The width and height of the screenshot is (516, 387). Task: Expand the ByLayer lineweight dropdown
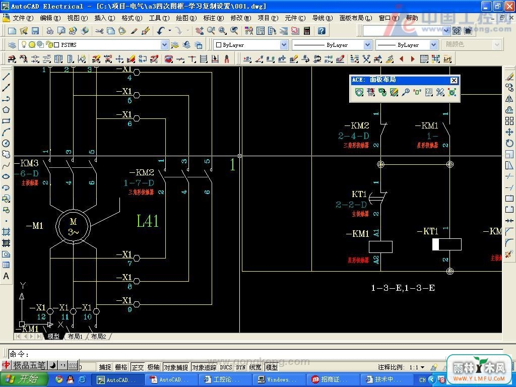pyautogui.click(x=434, y=45)
